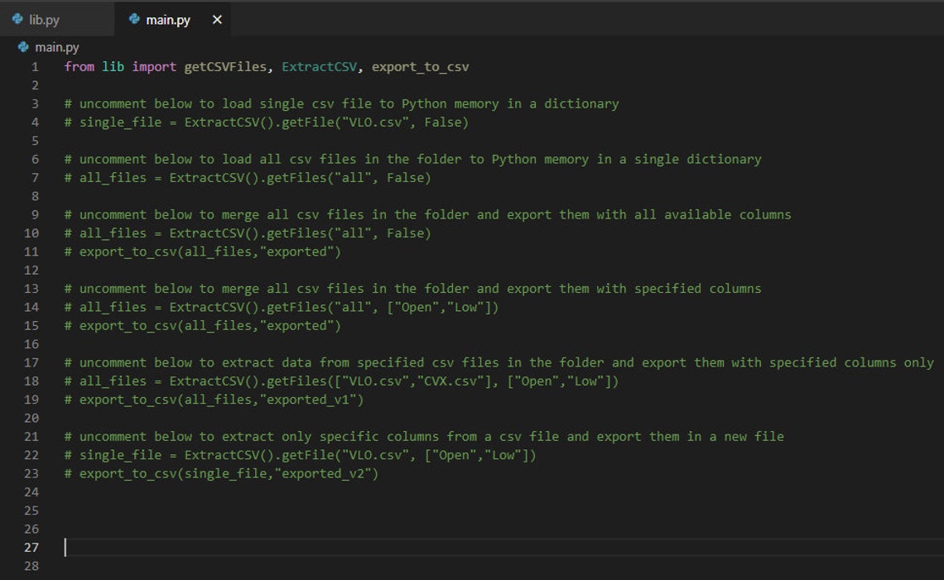This screenshot has height=580, width=944.
Task: Select the word ExtractCSV in the import line
Action: click(320, 66)
